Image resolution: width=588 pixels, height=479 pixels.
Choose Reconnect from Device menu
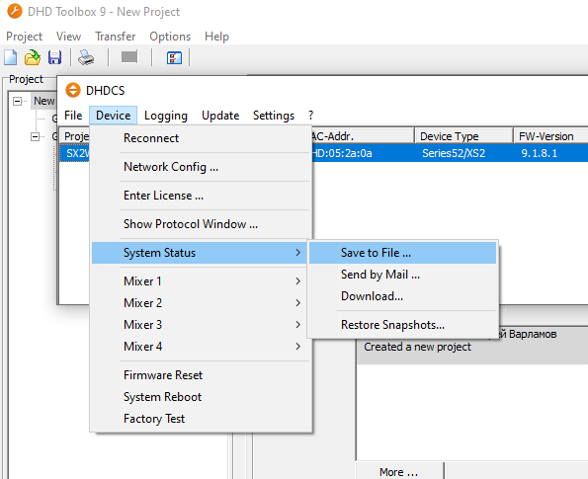(201, 138)
